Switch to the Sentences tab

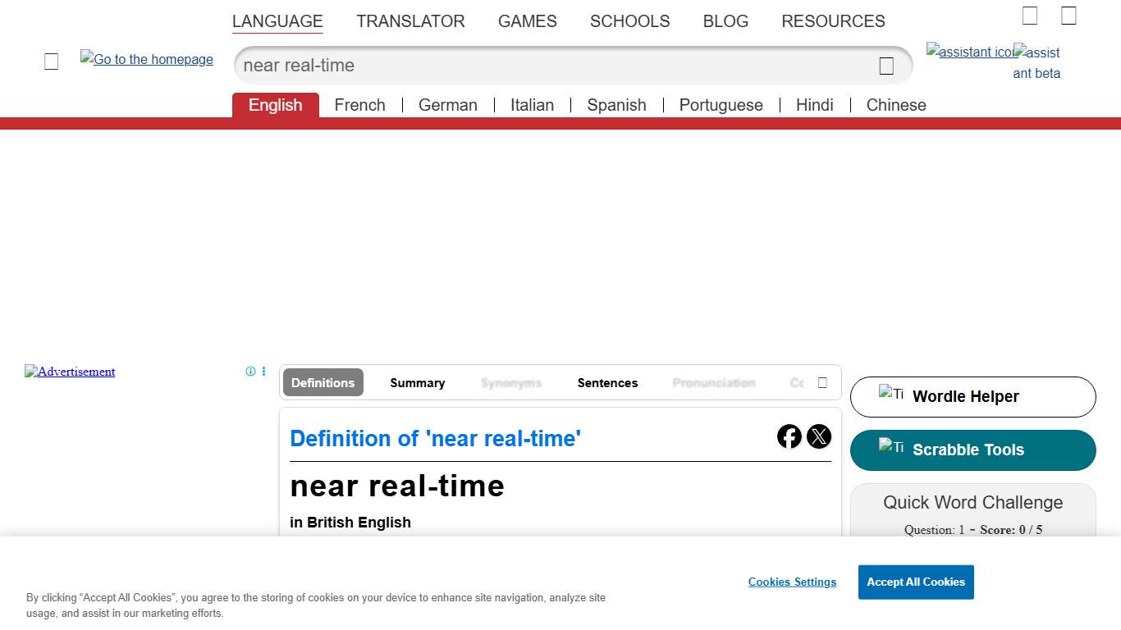pyautogui.click(x=607, y=382)
